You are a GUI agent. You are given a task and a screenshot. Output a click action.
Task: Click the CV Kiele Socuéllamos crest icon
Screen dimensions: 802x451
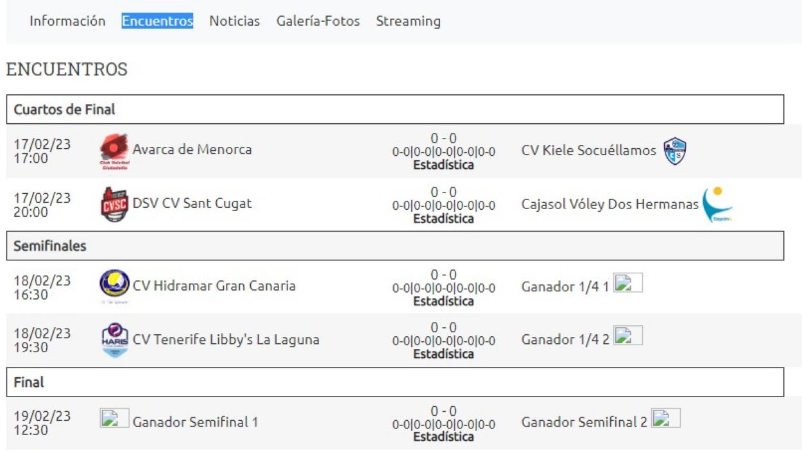click(x=674, y=151)
